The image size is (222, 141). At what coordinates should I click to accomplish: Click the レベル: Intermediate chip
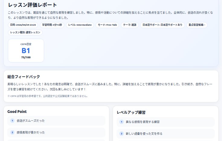click(x=80, y=25)
